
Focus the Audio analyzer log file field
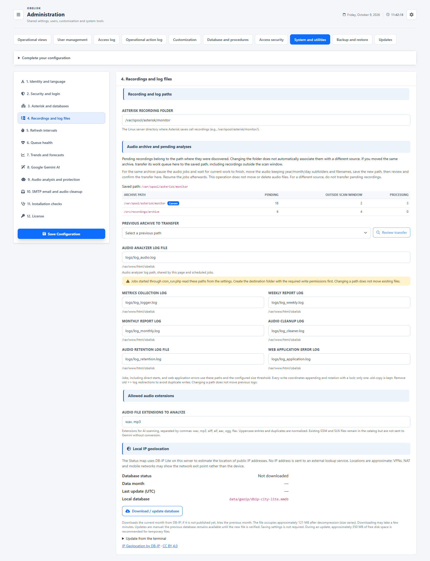click(x=266, y=257)
